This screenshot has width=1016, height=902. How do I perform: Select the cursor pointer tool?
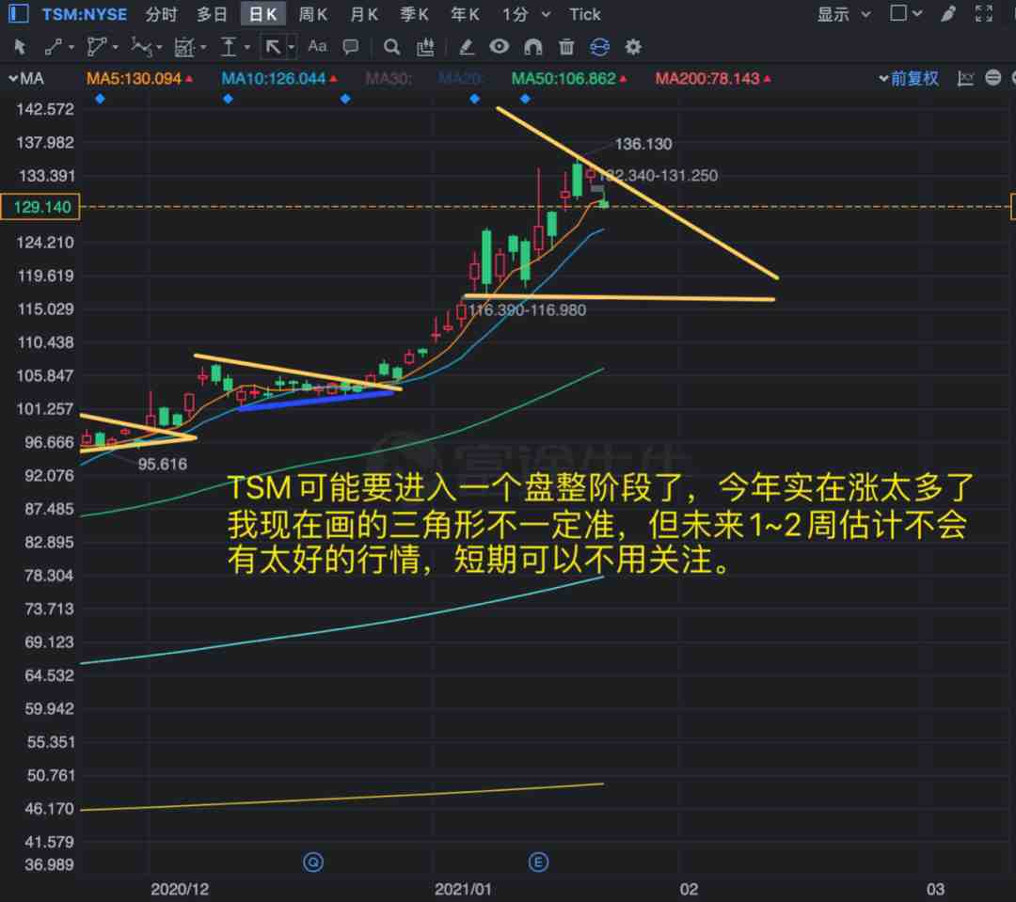[x=20, y=47]
